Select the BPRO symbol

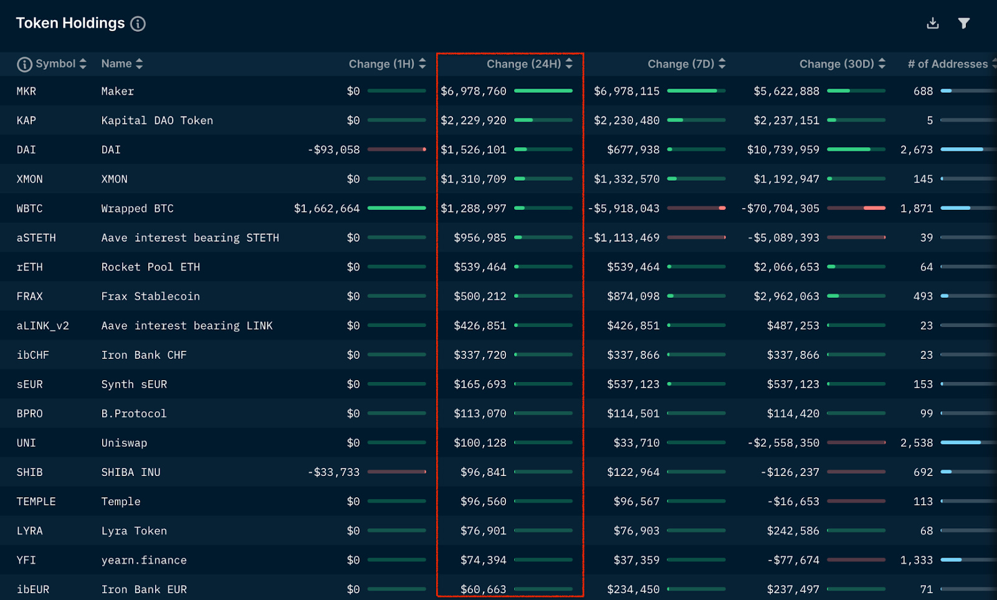pyautogui.click(x=29, y=413)
